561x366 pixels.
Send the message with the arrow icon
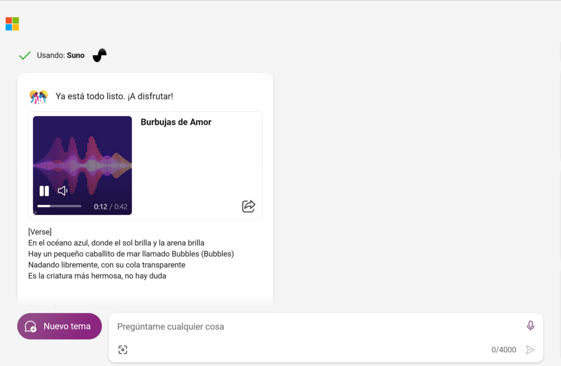coord(530,350)
